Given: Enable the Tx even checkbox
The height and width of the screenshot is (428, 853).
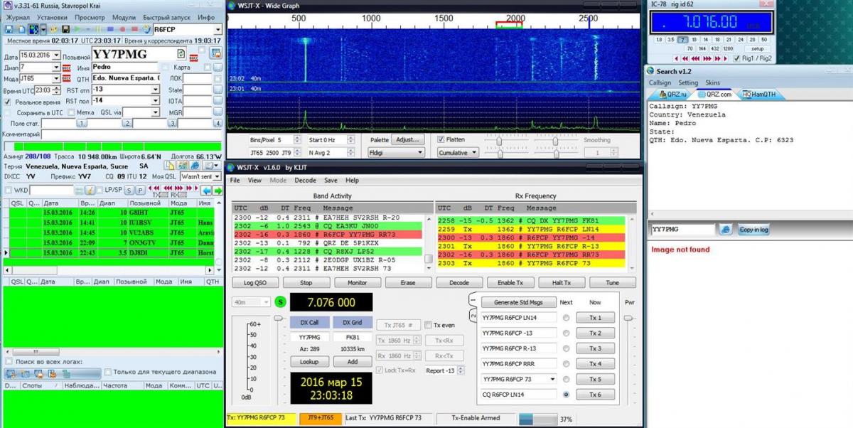Looking at the screenshot, I should click(428, 325).
